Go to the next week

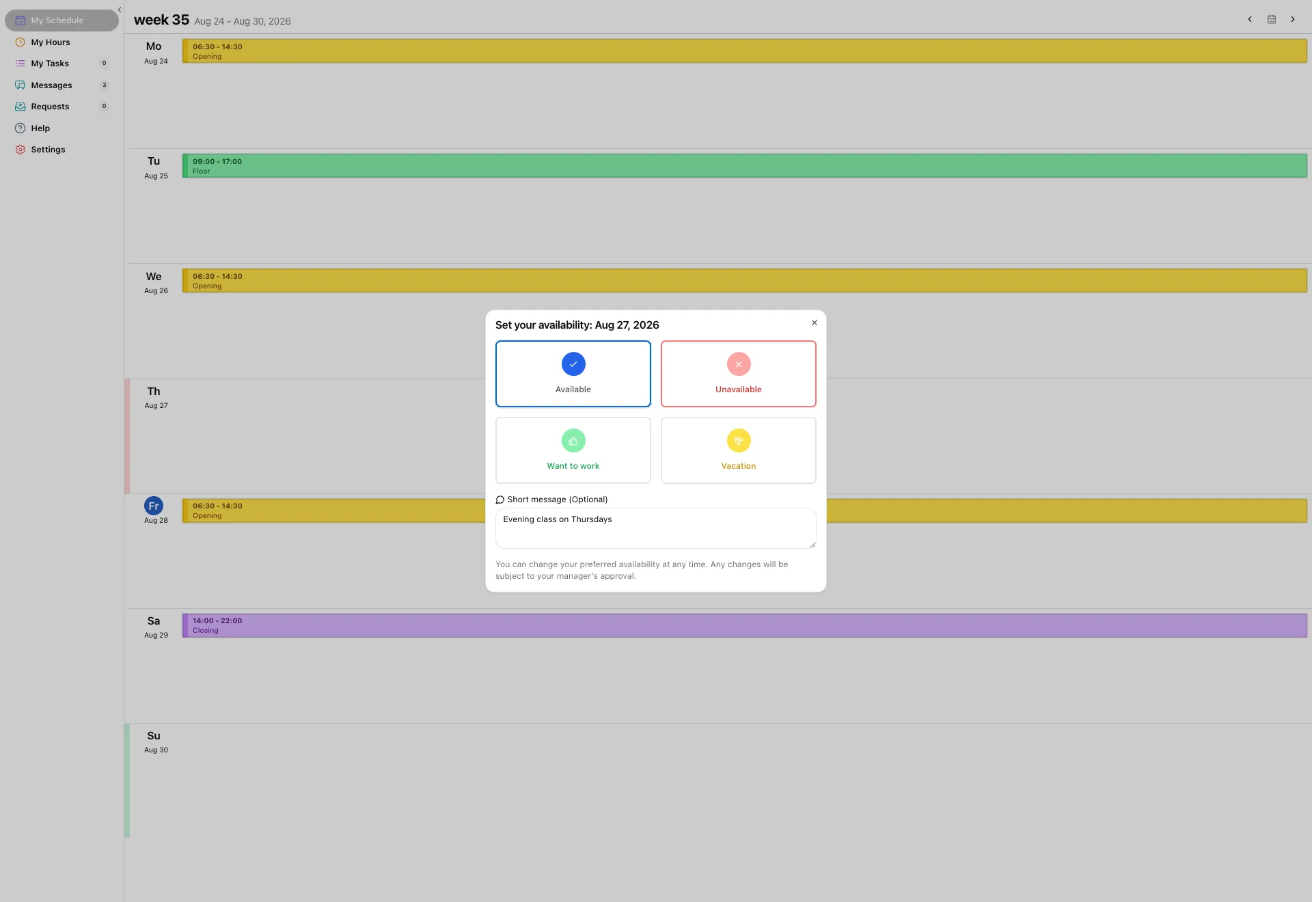(1292, 19)
